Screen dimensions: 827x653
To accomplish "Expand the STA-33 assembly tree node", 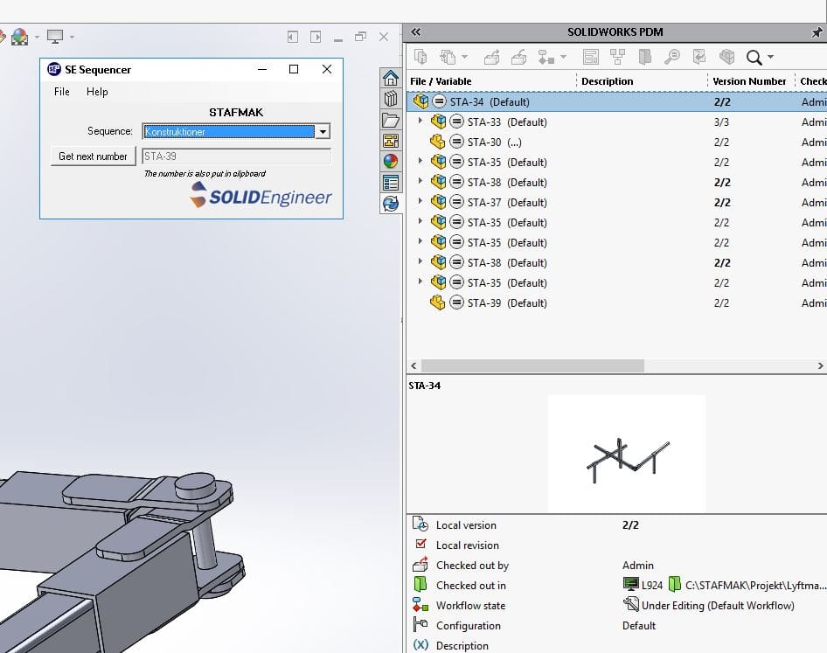I will click(x=420, y=122).
